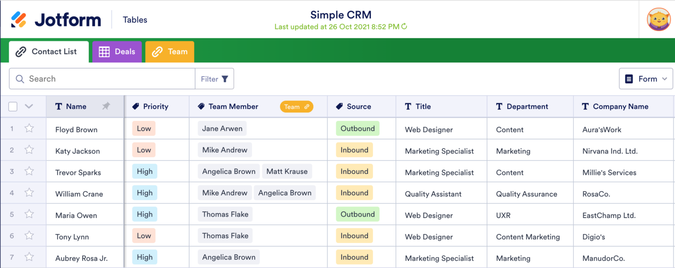Viewport: 675px width, 268px height.
Task: Select the select-all checkbox above the rows
Action: (x=13, y=106)
